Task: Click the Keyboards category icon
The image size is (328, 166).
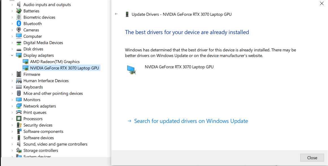Action: pos(19,87)
